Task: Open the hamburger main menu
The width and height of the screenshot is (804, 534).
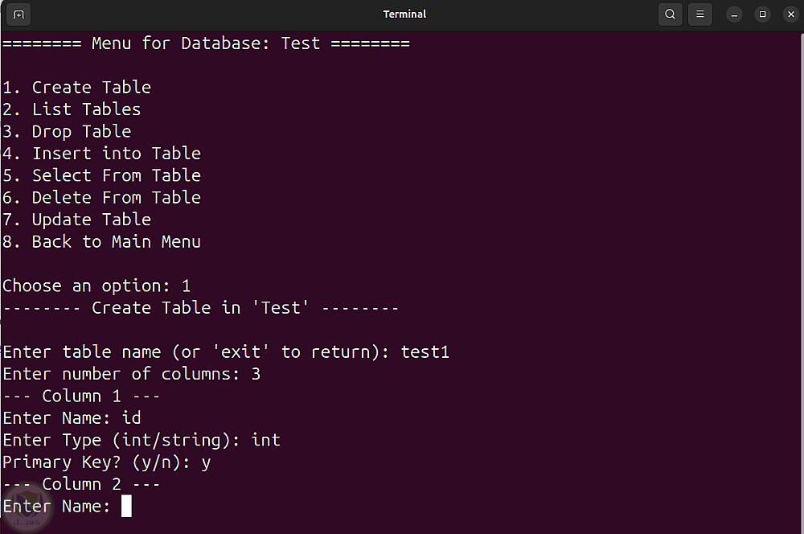Action: pyautogui.click(x=700, y=14)
